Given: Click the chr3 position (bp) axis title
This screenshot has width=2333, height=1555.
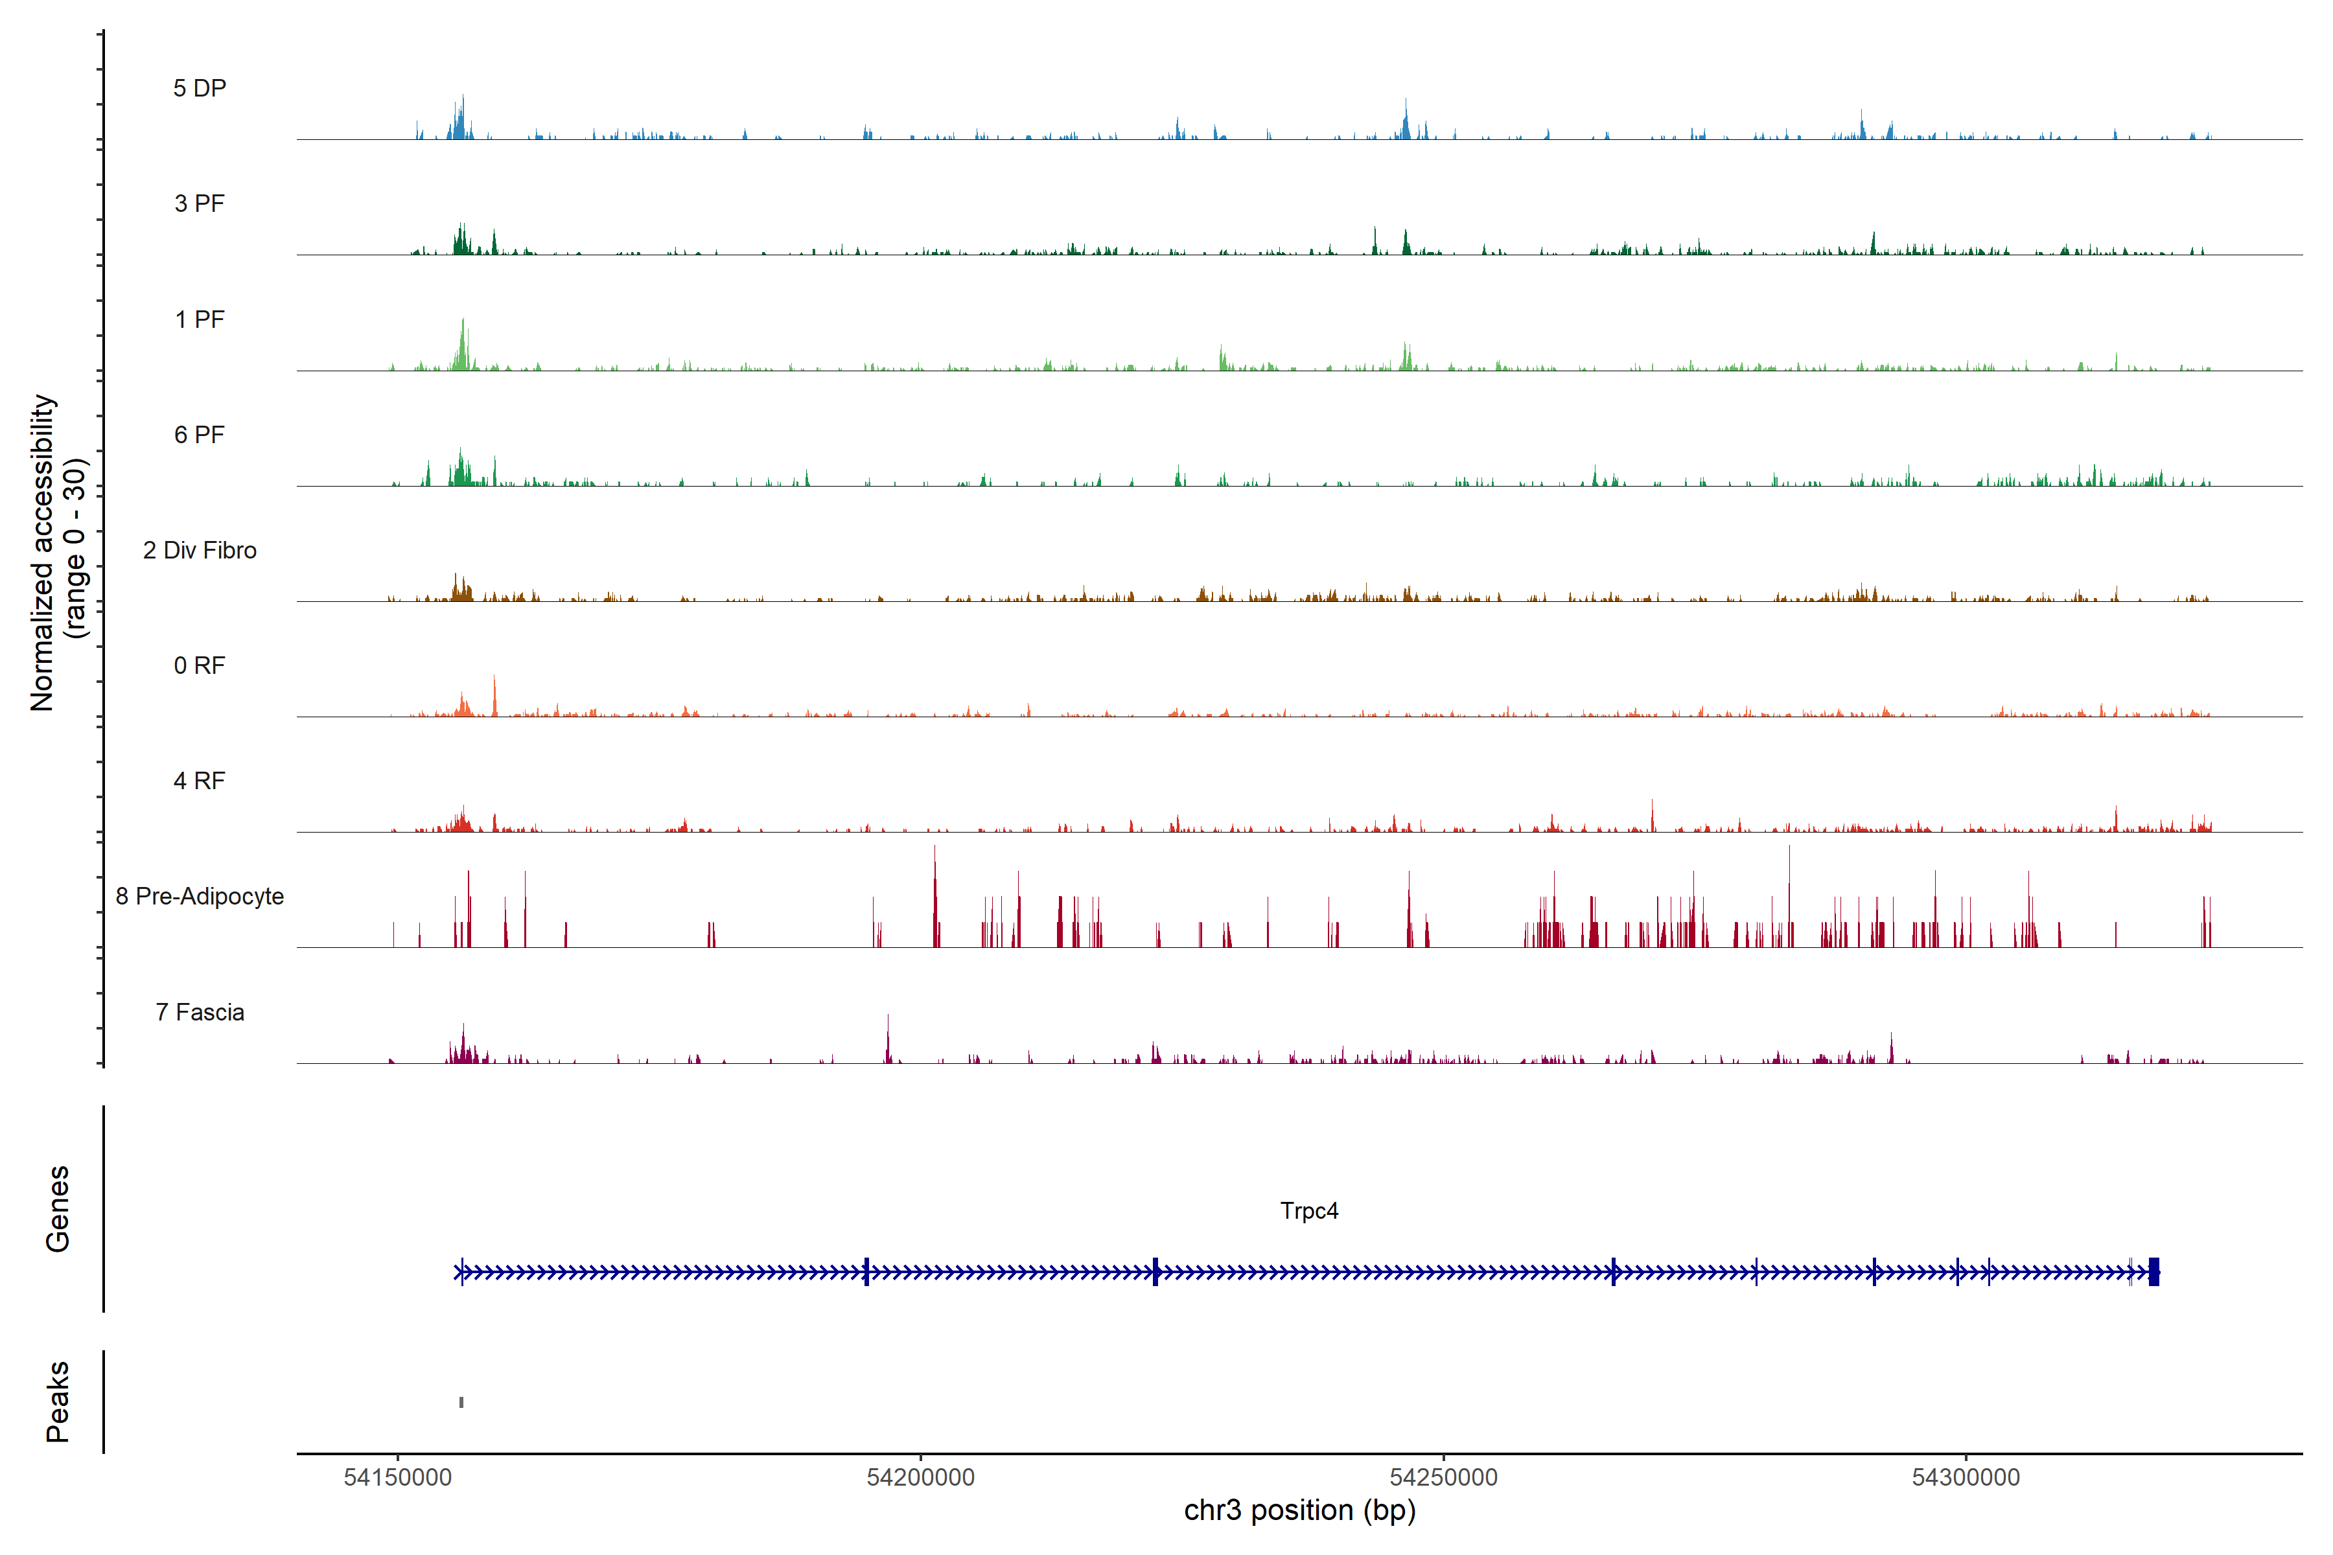Looking at the screenshot, I should pyautogui.click(x=1299, y=1510).
